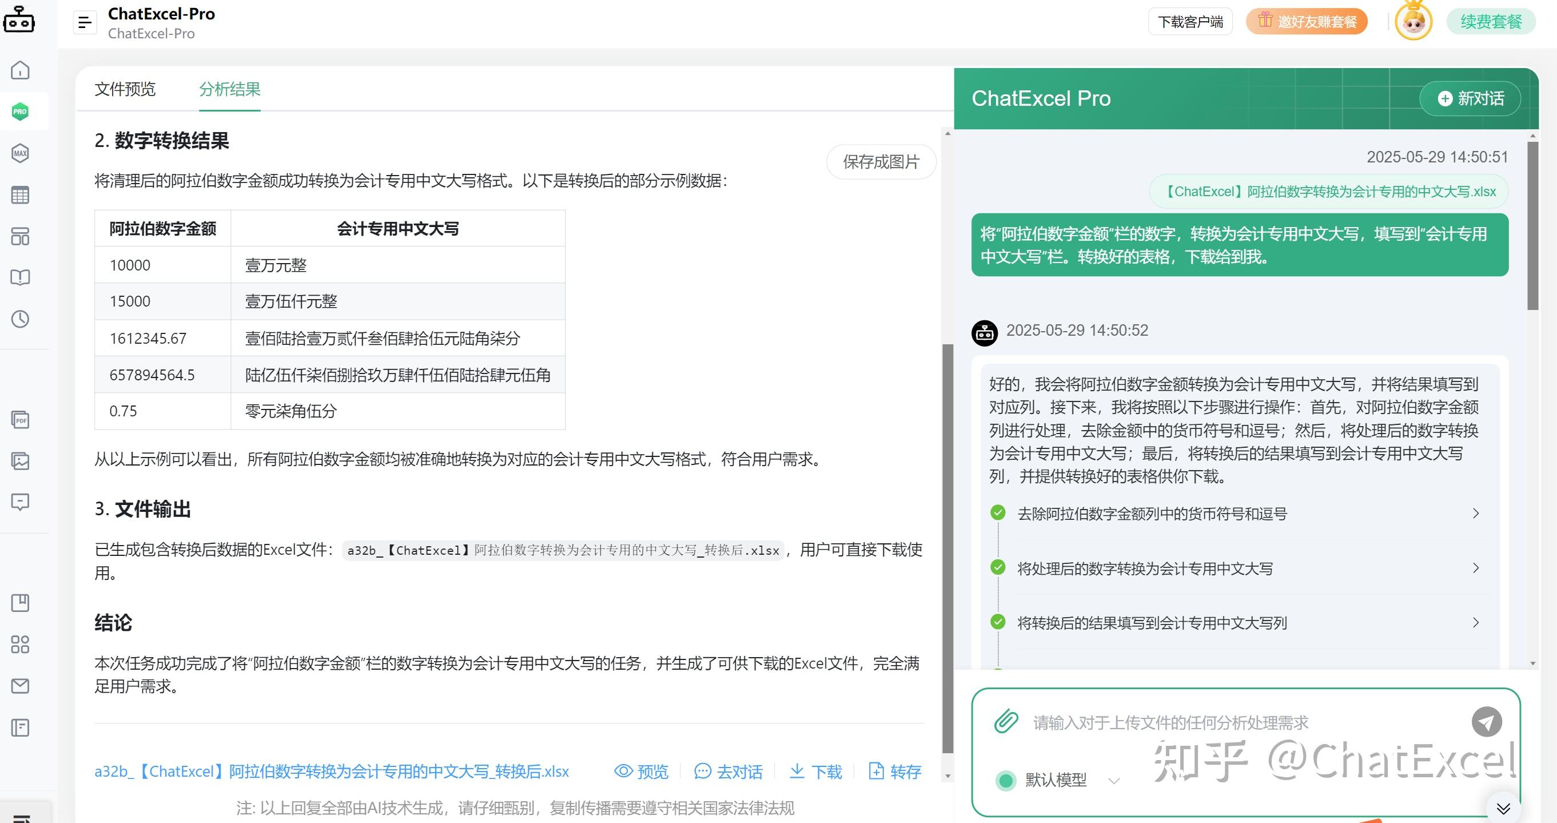Open the PRO workspace in sidebar
The width and height of the screenshot is (1557, 823).
(20, 112)
